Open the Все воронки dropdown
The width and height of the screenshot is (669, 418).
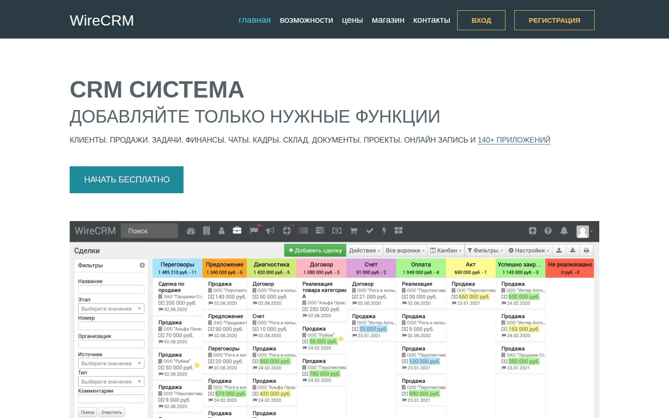pos(405,250)
